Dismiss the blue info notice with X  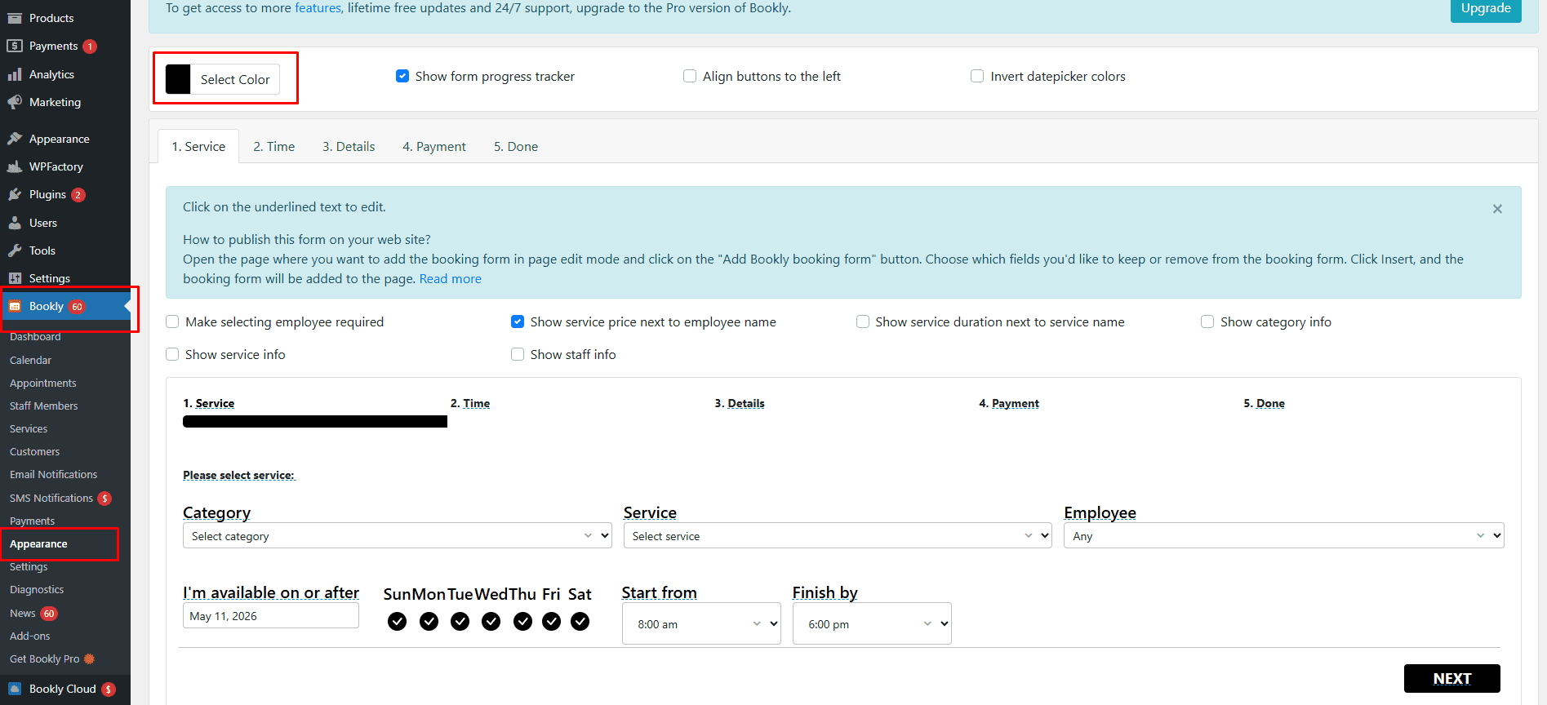click(x=1497, y=209)
